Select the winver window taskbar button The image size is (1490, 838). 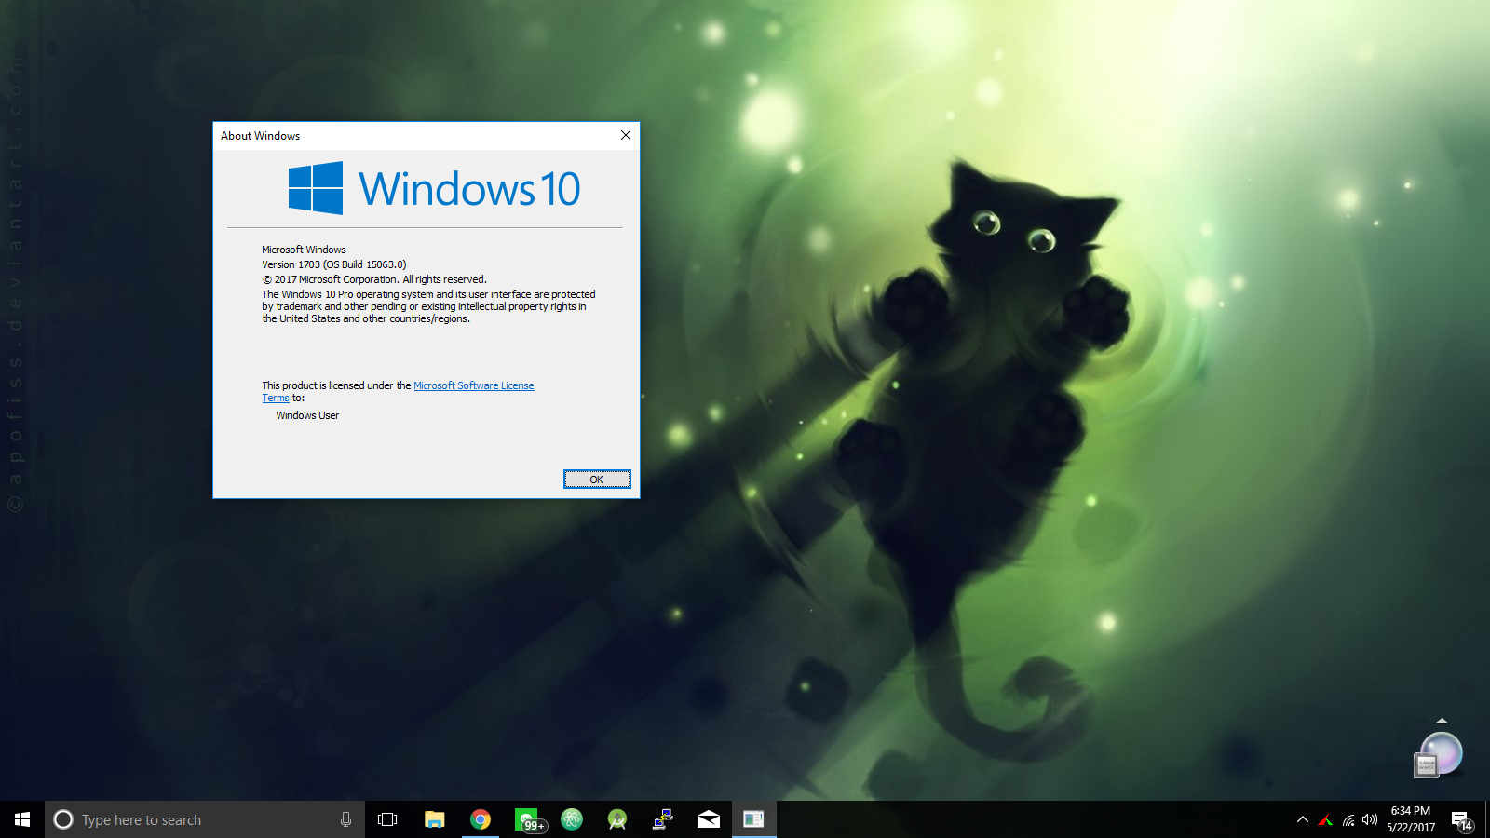point(754,819)
